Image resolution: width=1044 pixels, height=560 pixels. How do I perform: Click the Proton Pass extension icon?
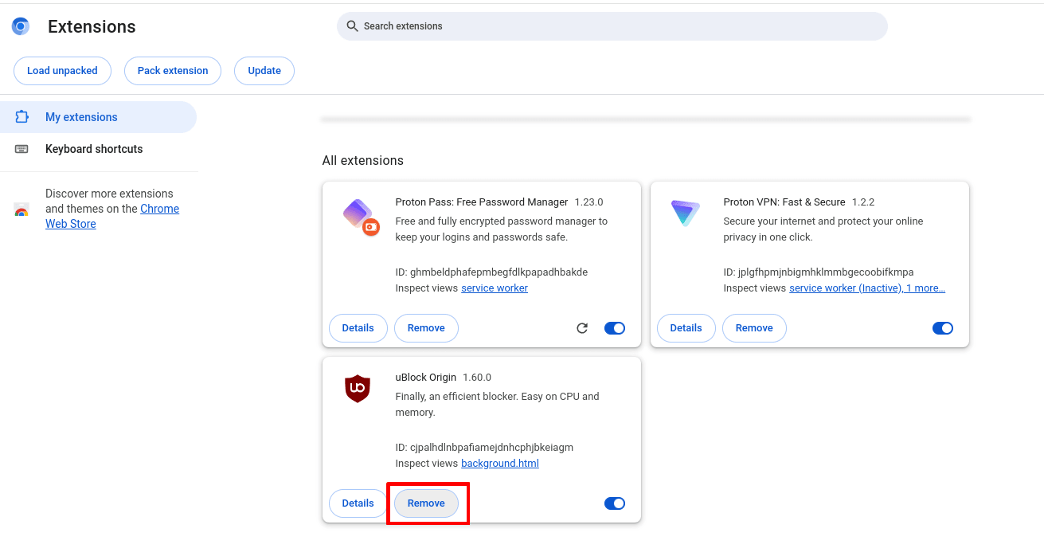click(361, 217)
